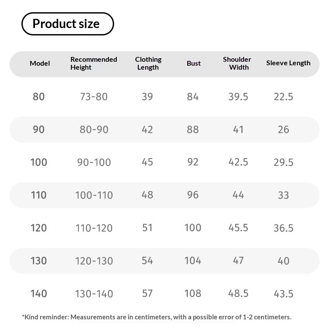Click the Sleeve Length column header
The height and width of the screenshot is (329, 328).
[288, 63]
